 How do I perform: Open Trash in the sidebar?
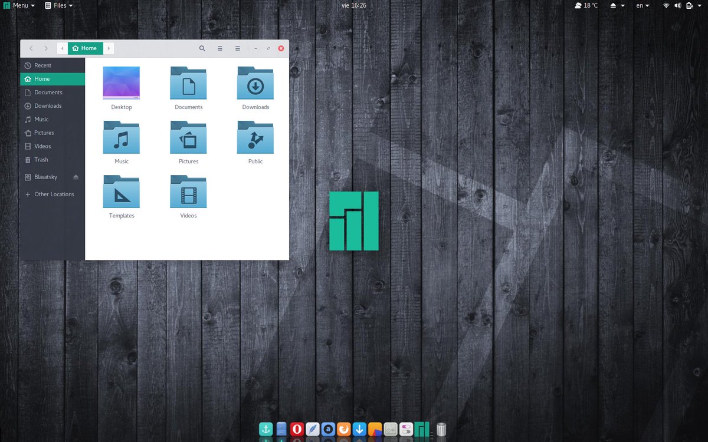coord(53,160)
